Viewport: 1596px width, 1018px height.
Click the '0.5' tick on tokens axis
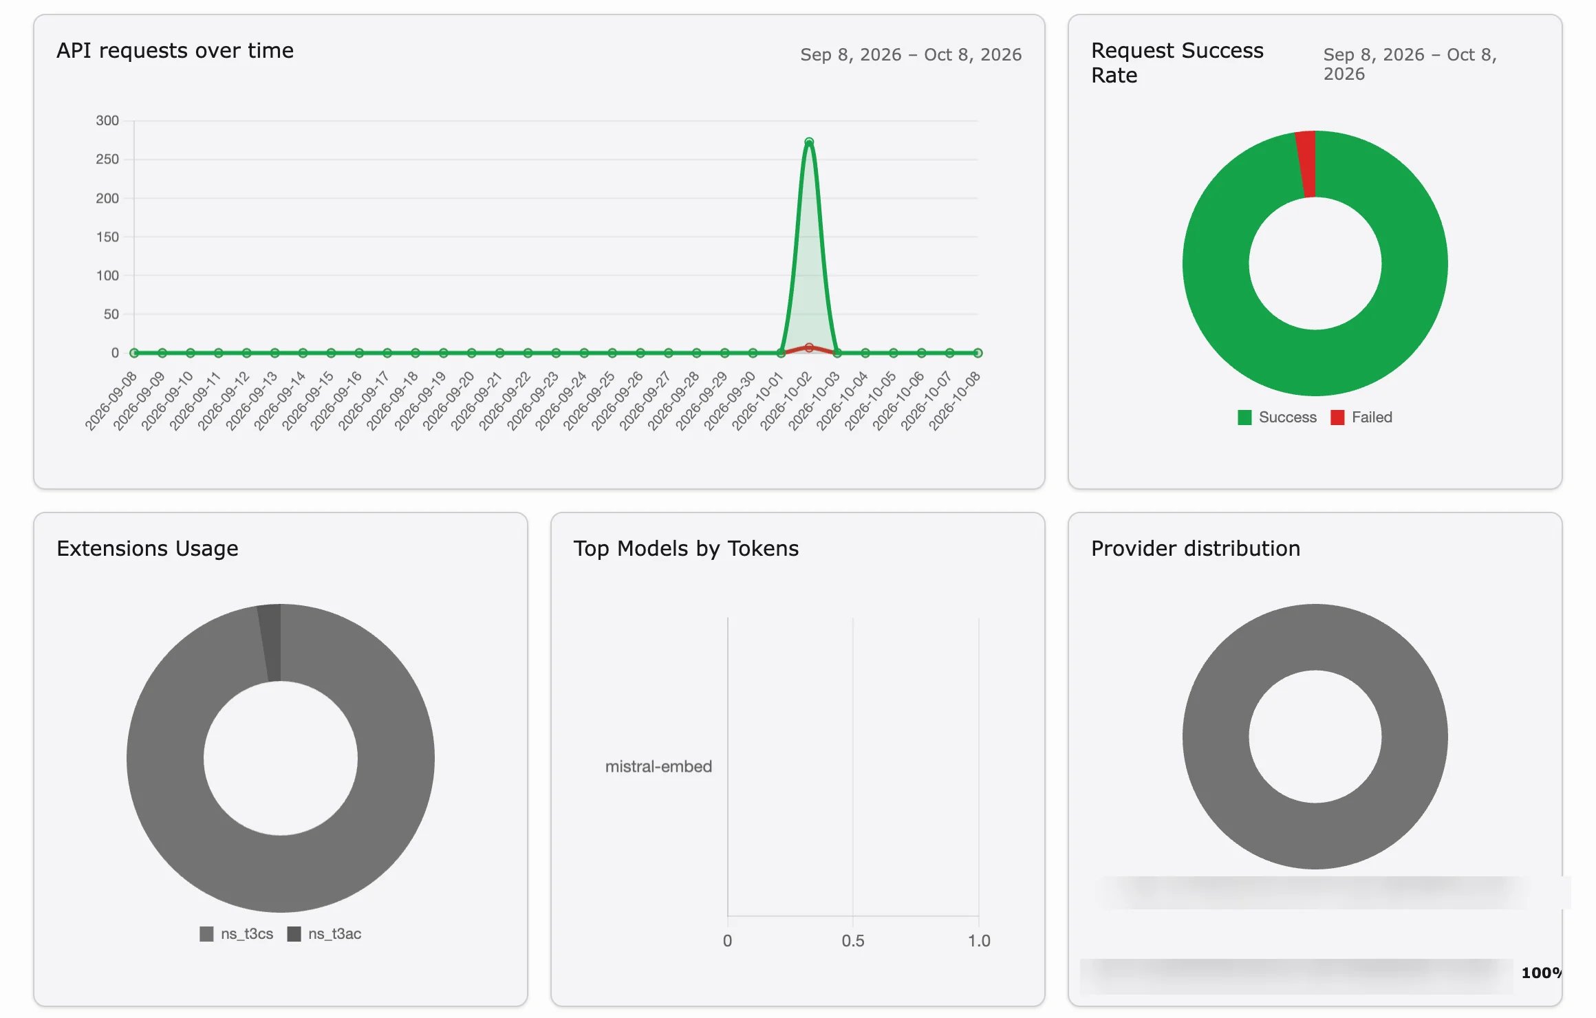click(x=853, y=941)
